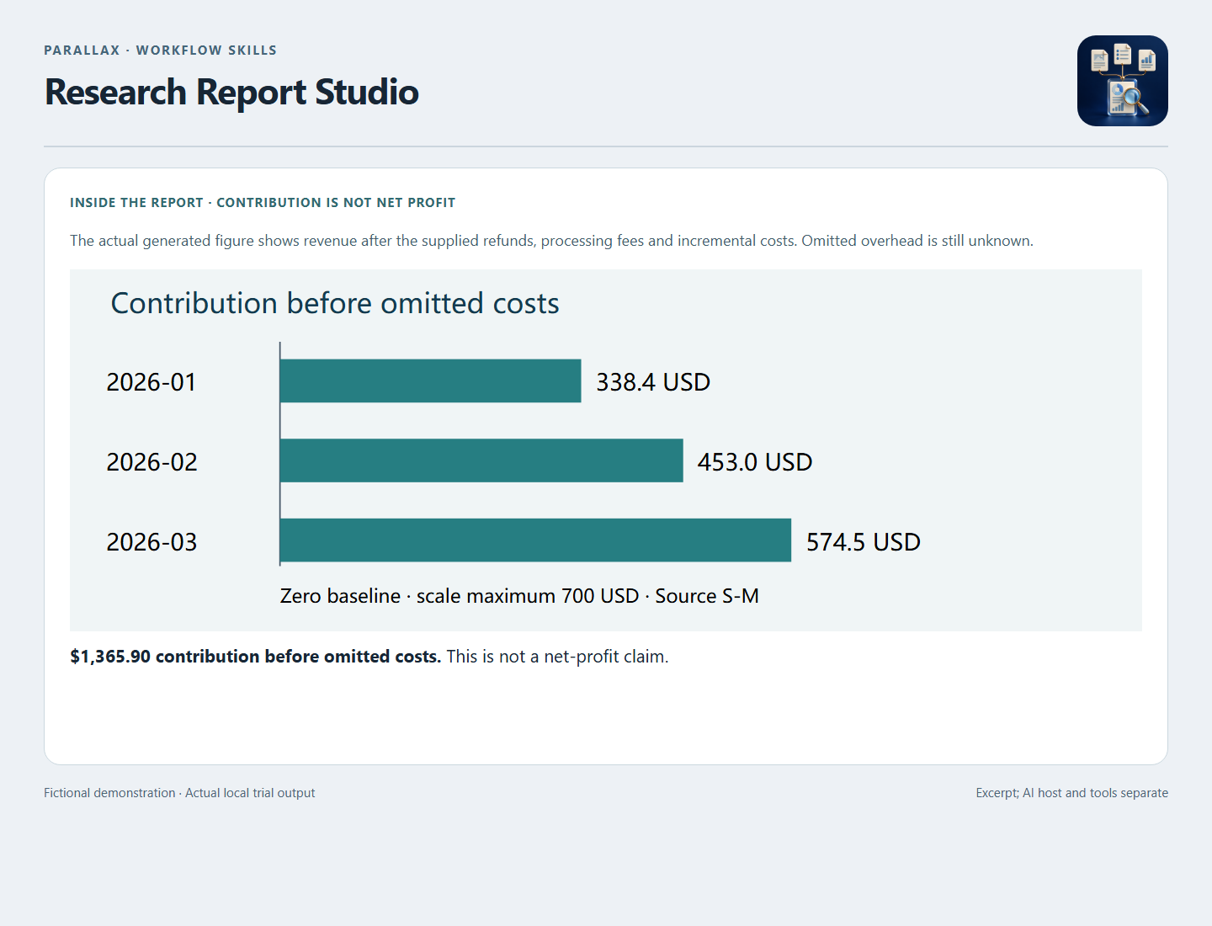Click the Research Report Studio heading
Image resolution: width=1212 pixels, height=926 pixels.
pos(231,92)
